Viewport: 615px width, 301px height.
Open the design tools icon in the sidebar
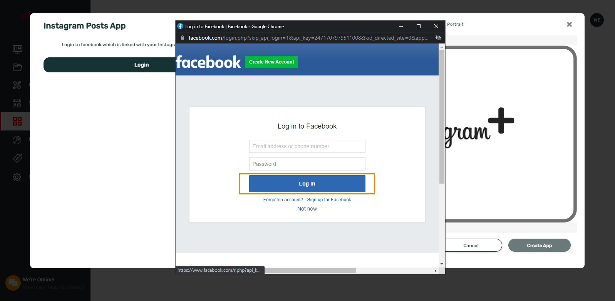(x=17, y=85)
